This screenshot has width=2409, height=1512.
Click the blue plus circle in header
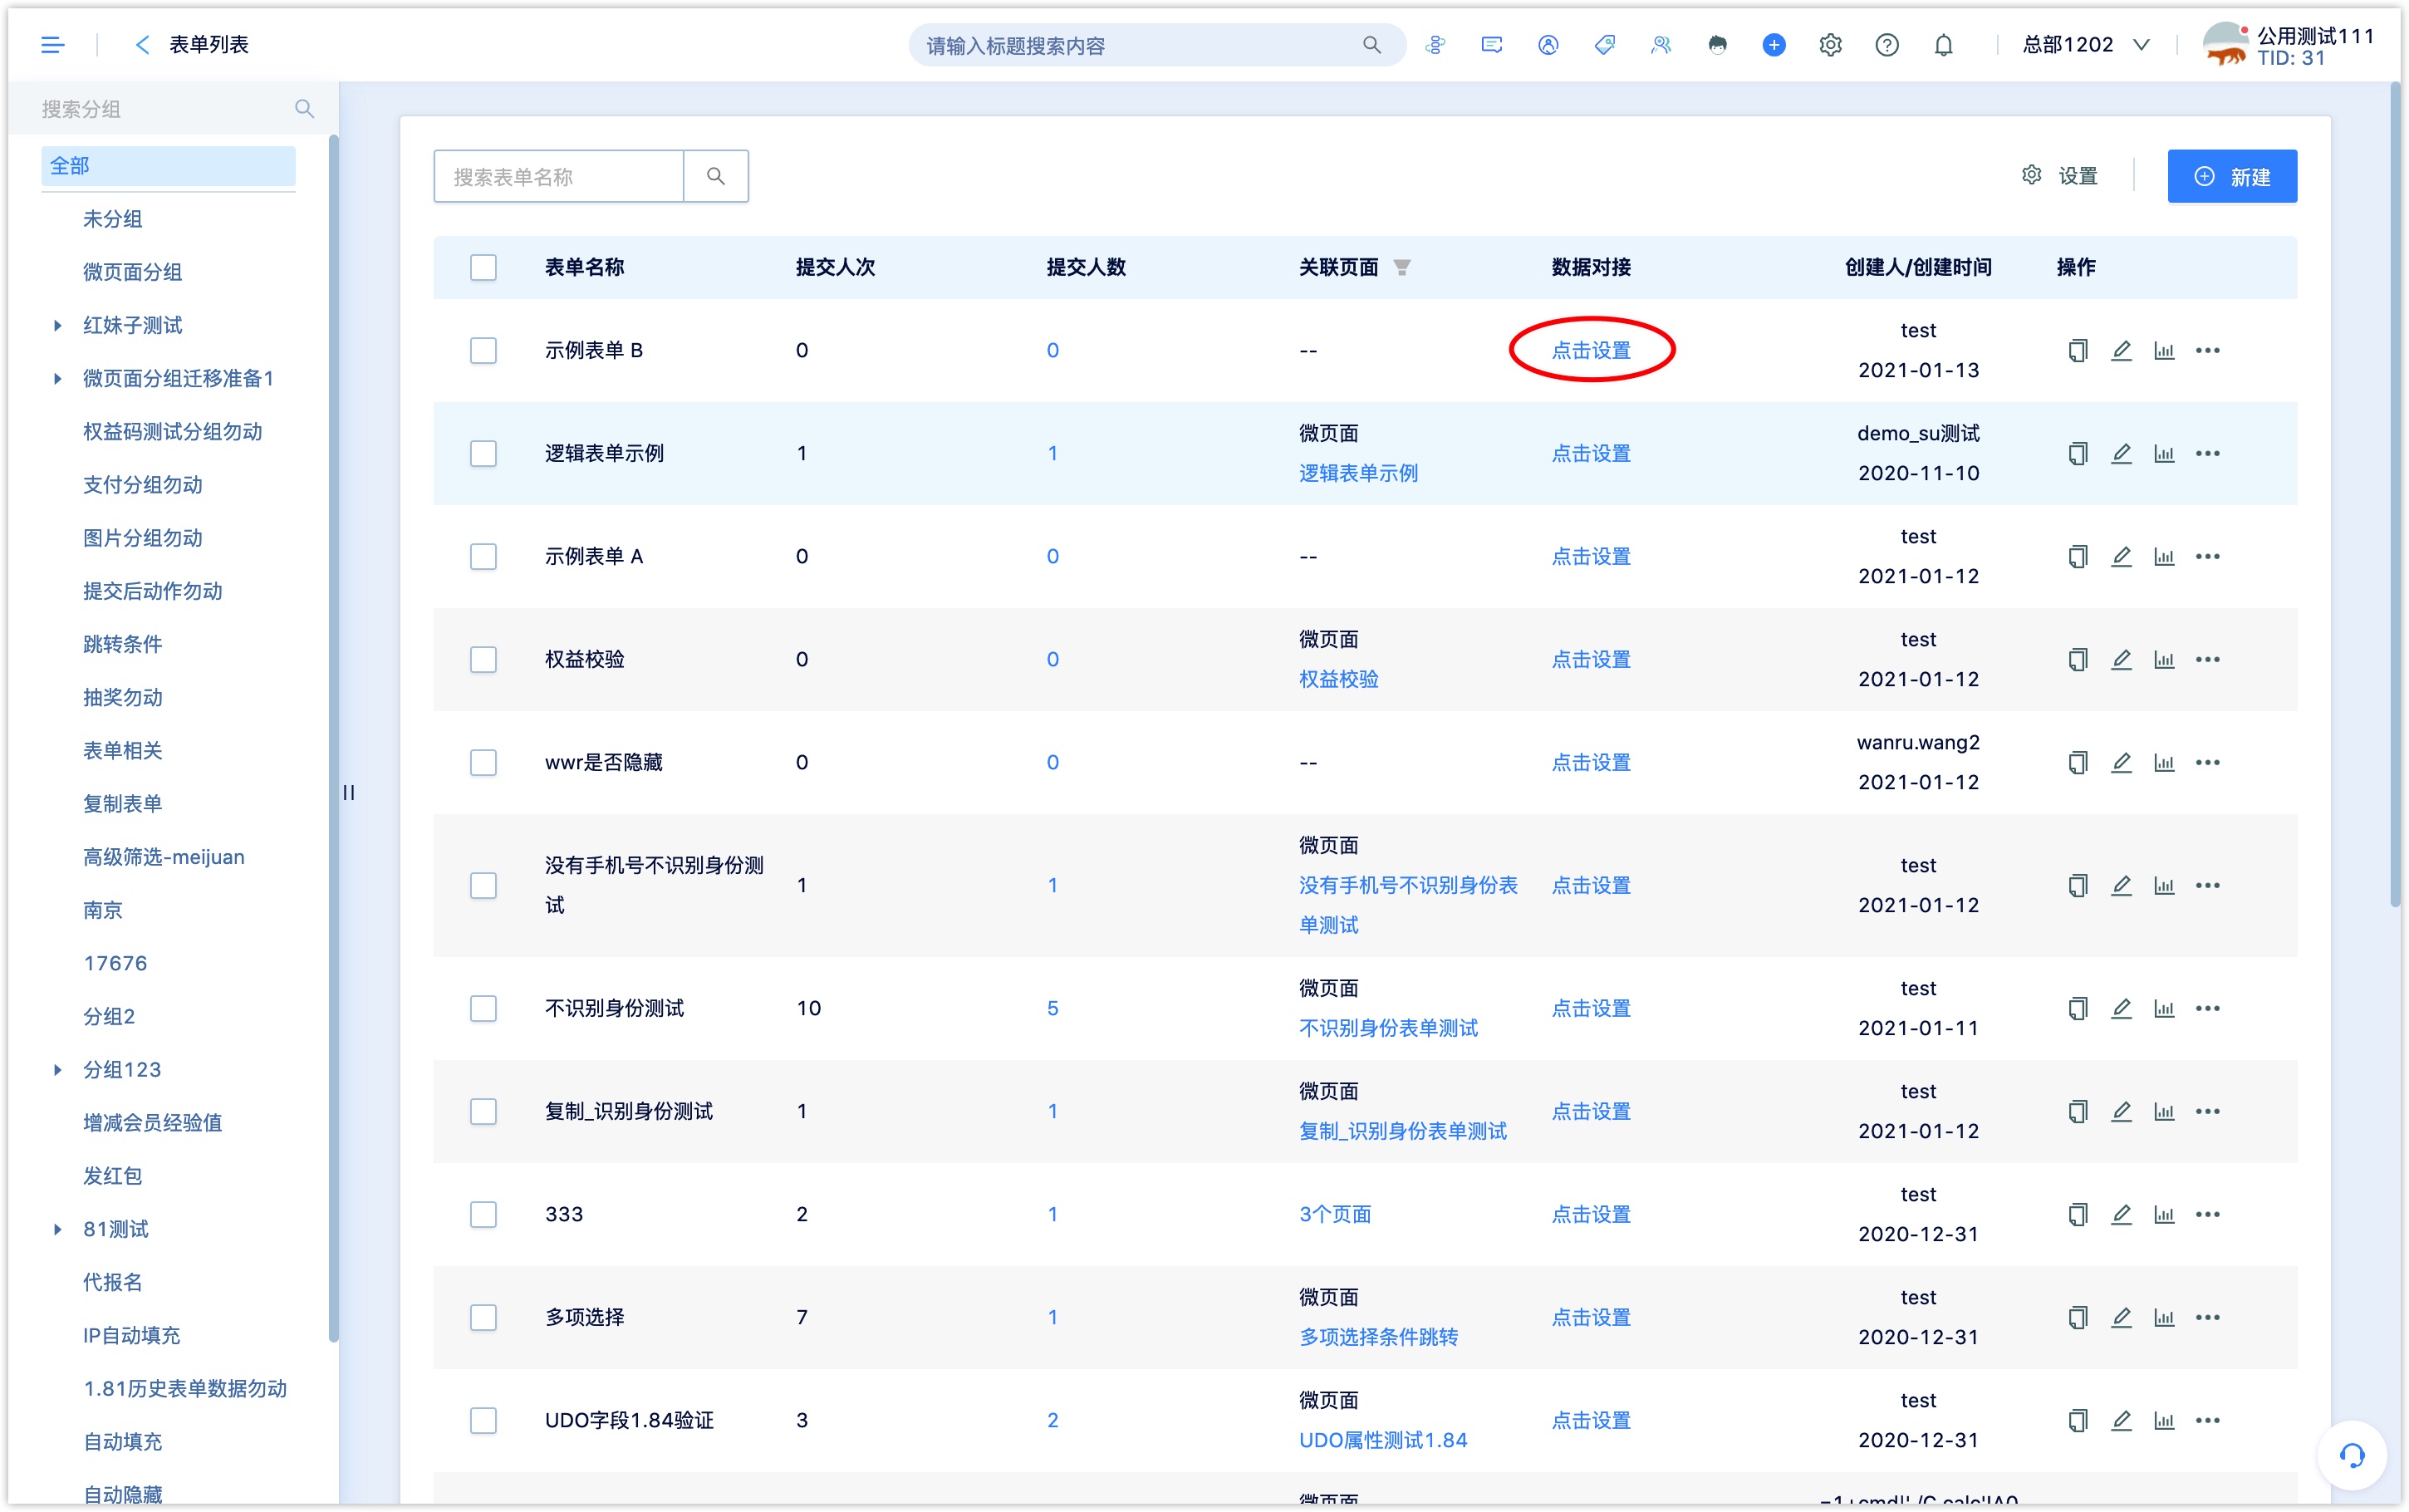point(1774,45)
